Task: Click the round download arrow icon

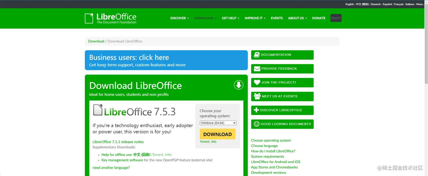Action: click(239, 85)
